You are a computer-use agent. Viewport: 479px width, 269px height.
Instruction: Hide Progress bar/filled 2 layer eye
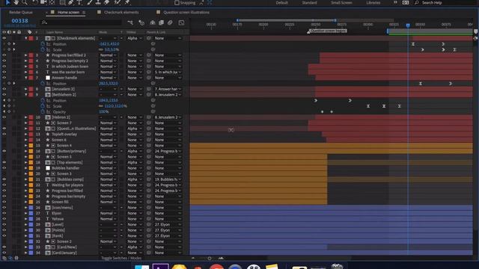[4, 55]
